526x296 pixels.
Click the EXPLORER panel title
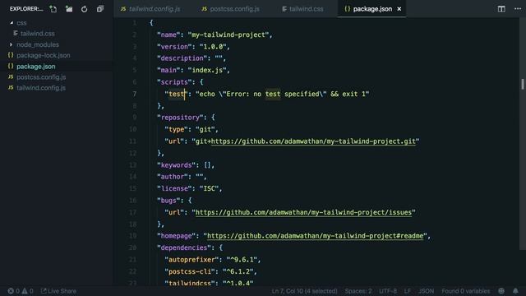coord(26,9)
